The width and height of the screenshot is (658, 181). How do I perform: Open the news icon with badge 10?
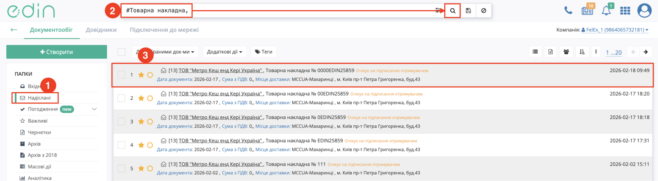tap(587, 10)
